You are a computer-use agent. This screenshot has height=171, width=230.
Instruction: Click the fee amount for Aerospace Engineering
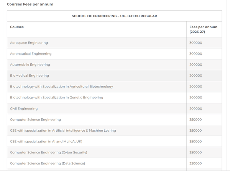[x=195, y=43]
